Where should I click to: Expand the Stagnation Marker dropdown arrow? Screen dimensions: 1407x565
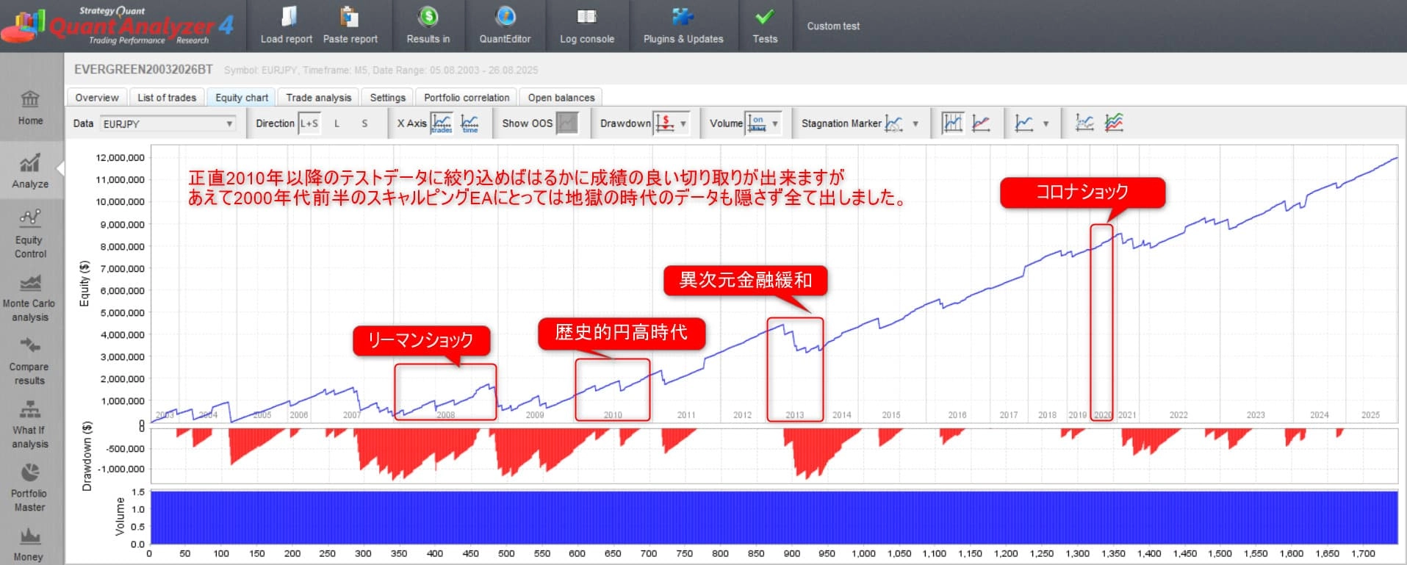[915, 123]
